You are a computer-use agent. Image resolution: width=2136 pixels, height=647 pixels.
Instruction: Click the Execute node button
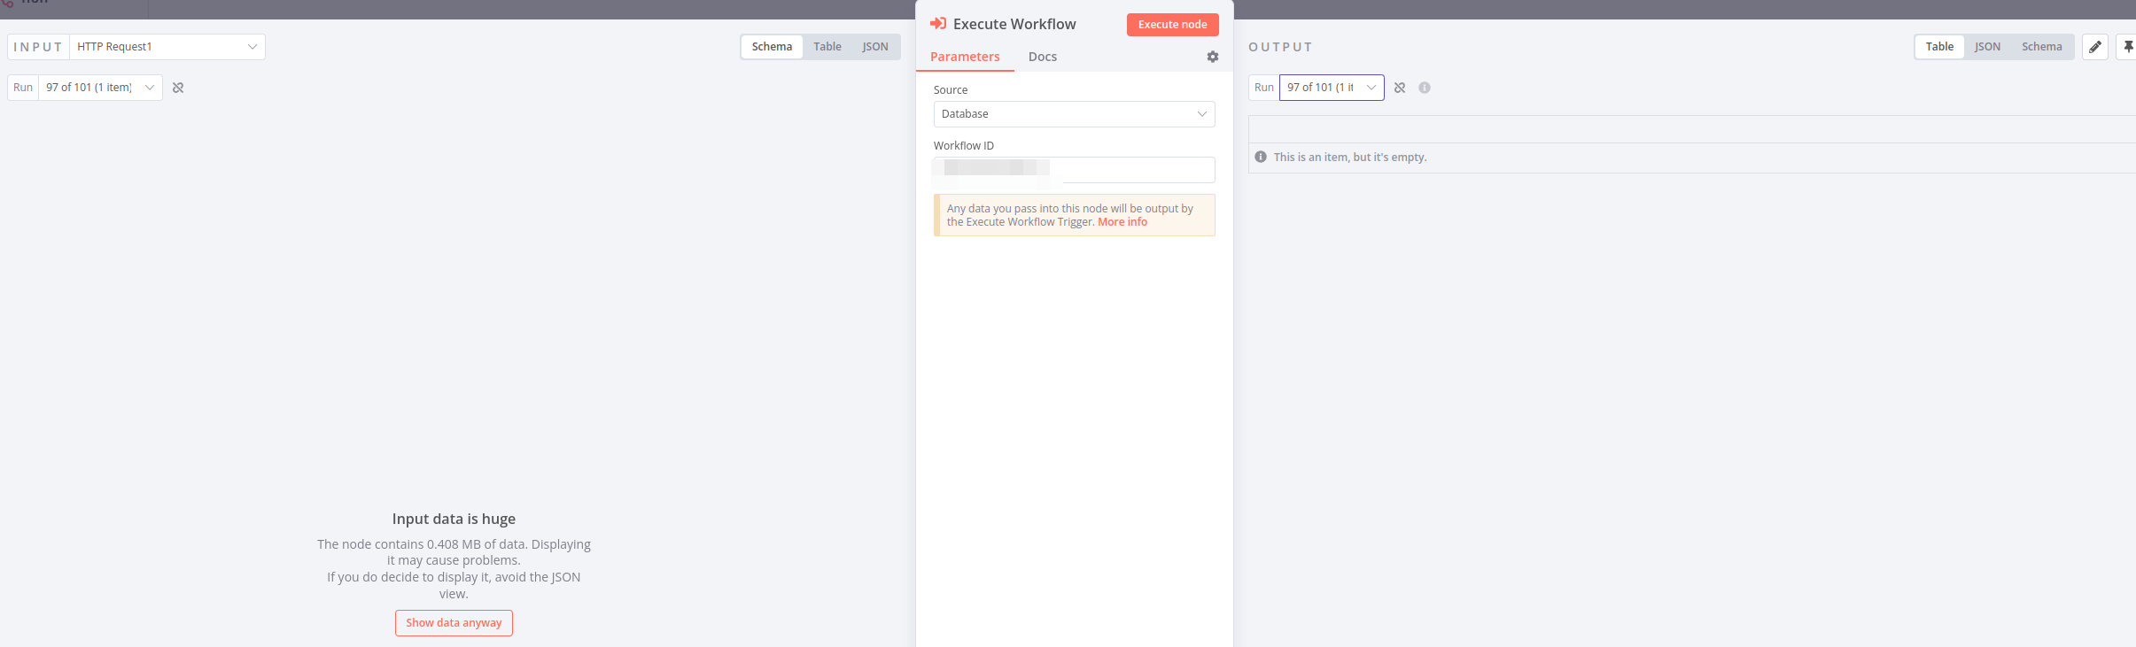(x=1172, y=25)
